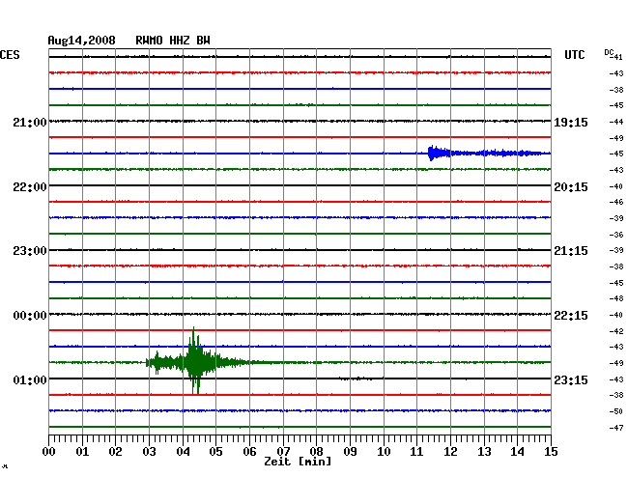This screenshot has width=628, height=477.
Task: Select minute 12 on the time axis
Action: (x=450, y=452)
